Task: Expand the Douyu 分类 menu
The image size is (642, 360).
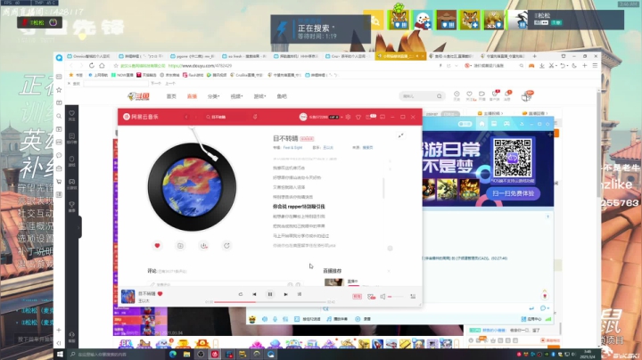Action: 213,96
